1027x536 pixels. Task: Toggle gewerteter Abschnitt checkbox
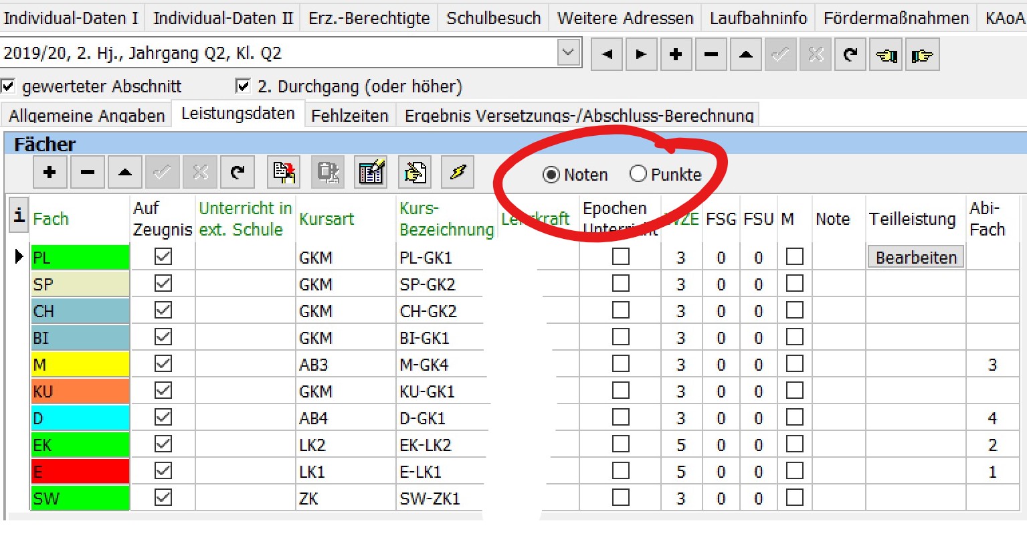pos(8,86)
